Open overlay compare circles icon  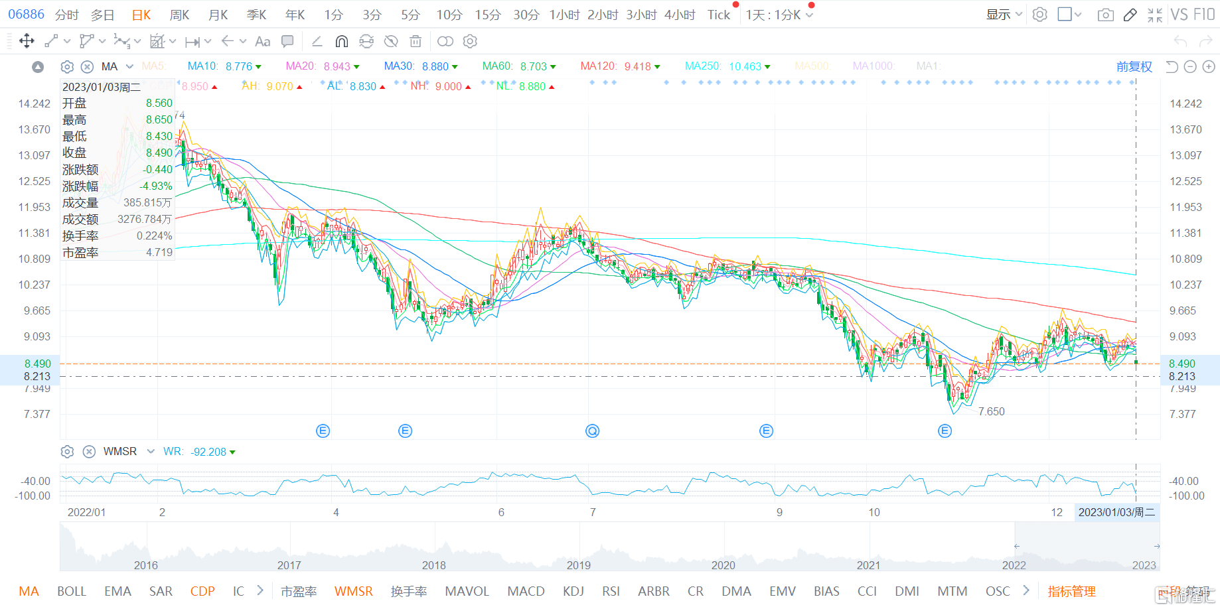pos(445,41)
